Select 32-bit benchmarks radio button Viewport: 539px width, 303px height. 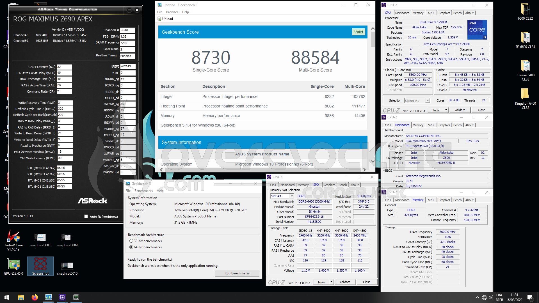[x=131, y=241]
